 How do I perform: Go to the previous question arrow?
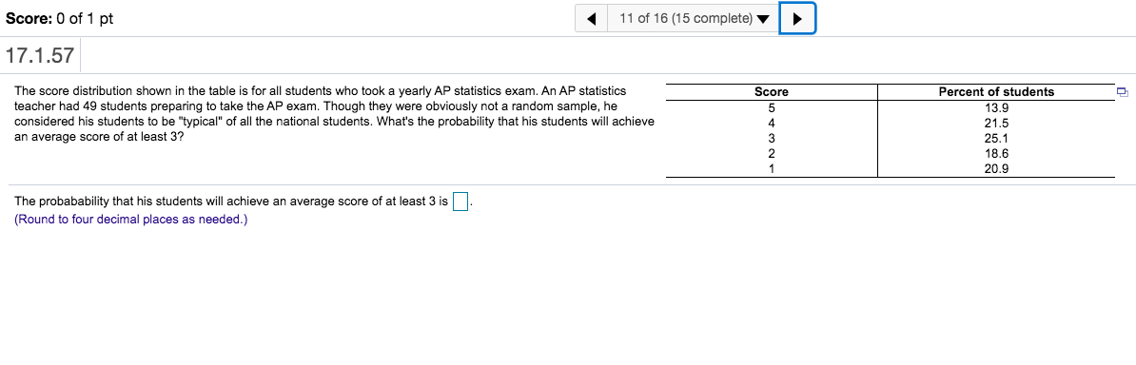point(591,19)
